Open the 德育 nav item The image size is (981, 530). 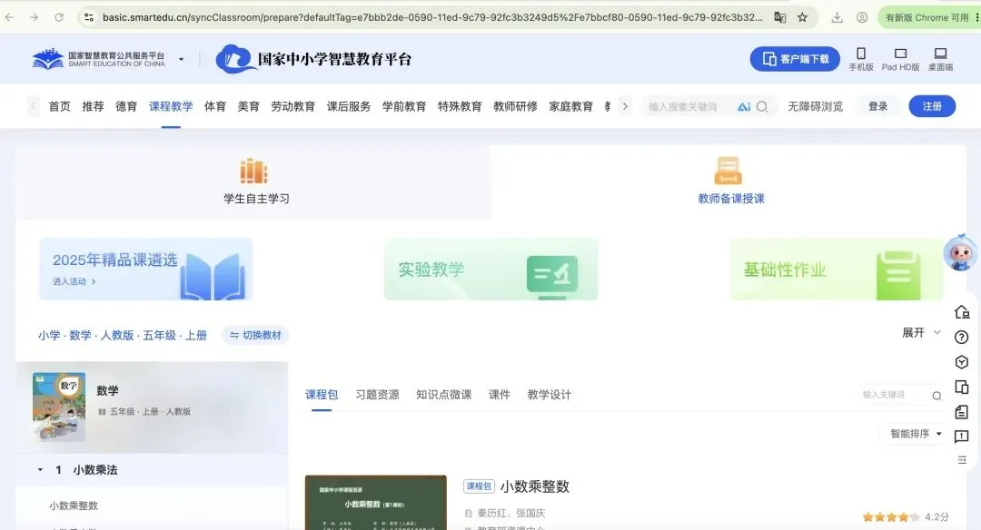[x=125, y=106]
